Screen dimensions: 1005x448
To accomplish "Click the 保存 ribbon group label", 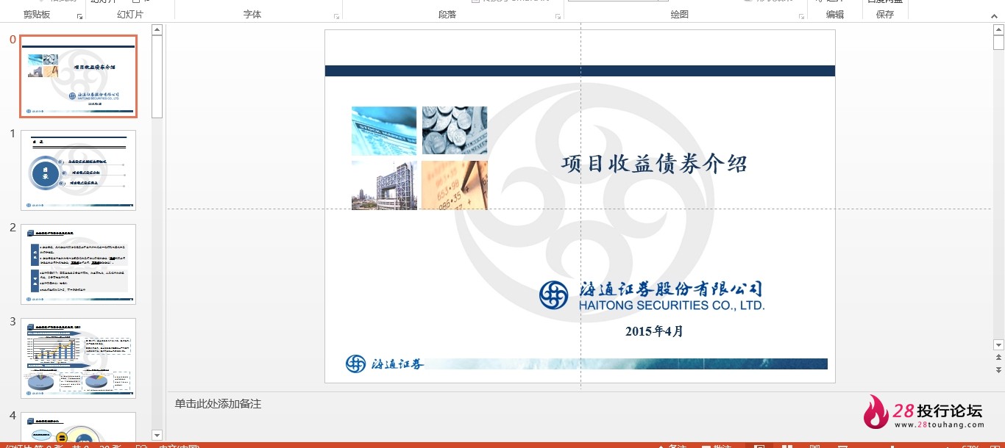I will [885, 15].
